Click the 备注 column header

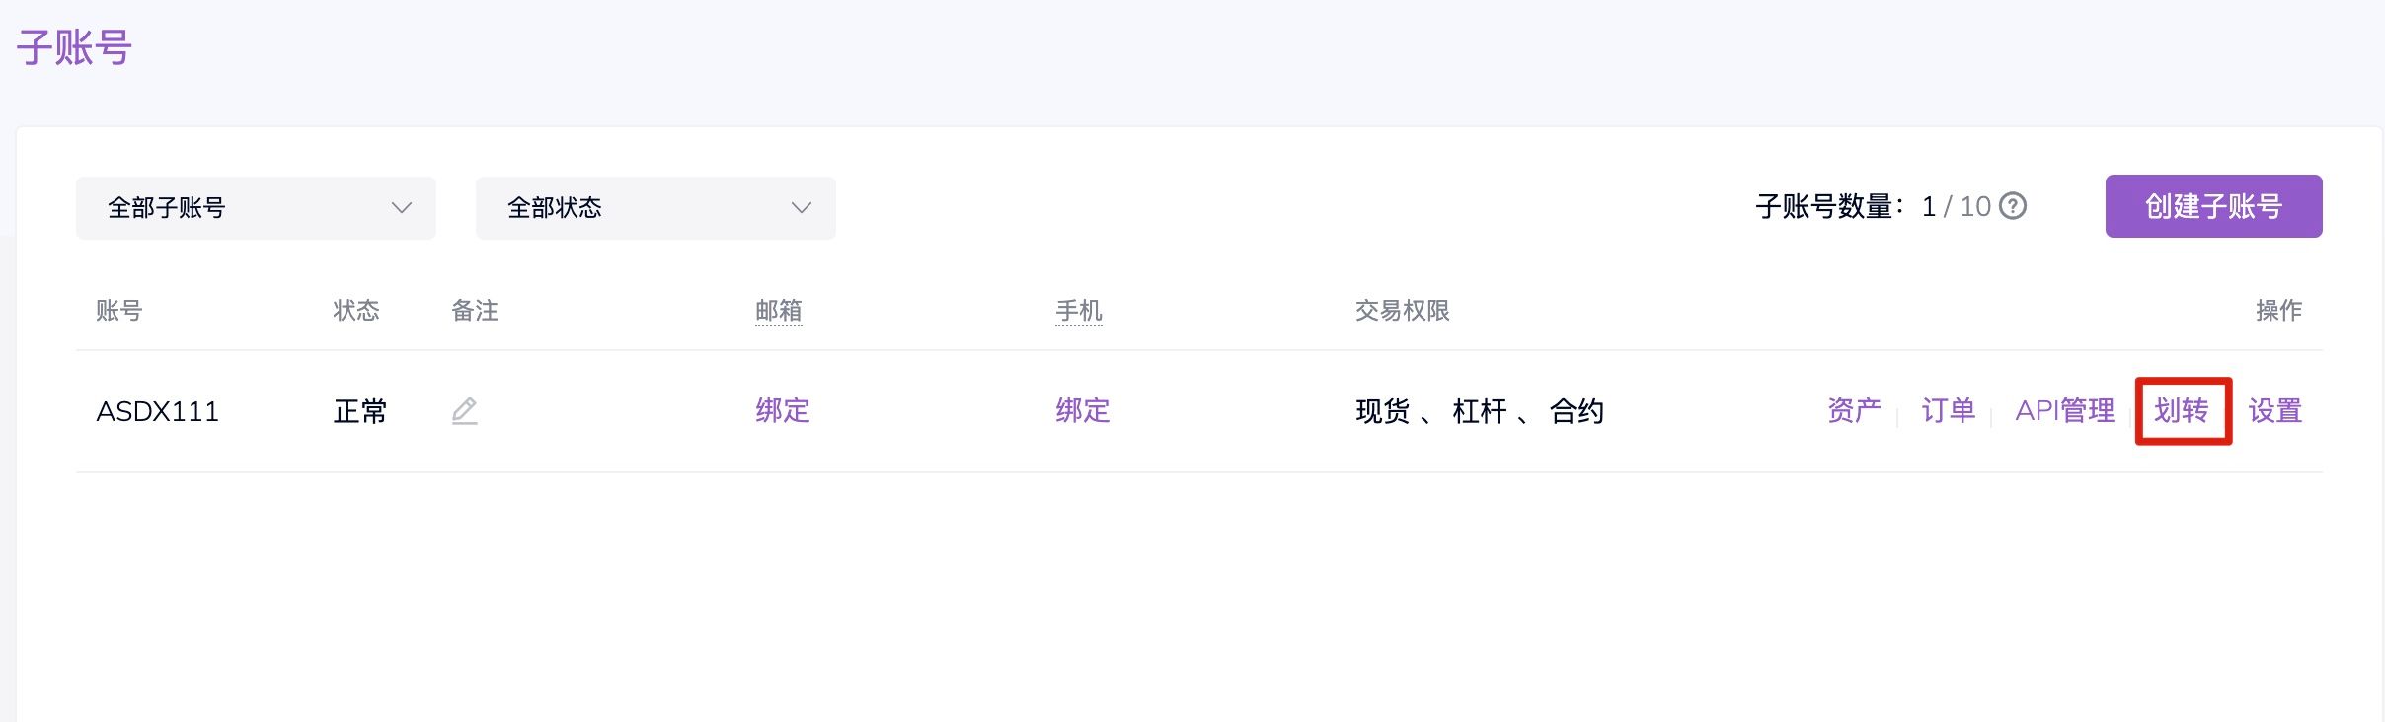[x=474, y=311]
